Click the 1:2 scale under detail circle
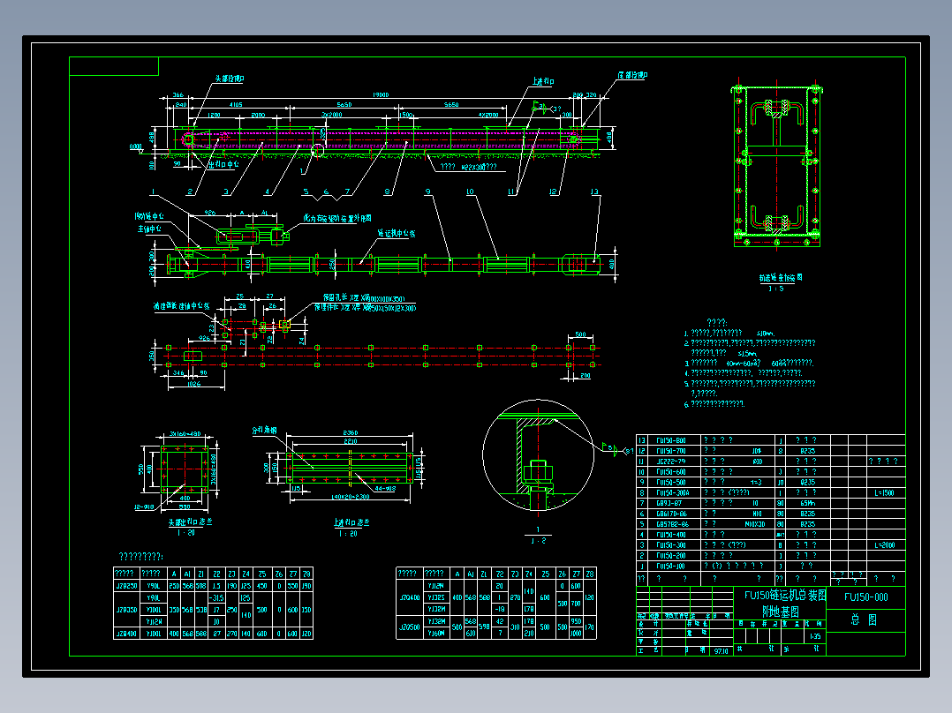Viewport: 952px width, 713px height. click(539, 541)
